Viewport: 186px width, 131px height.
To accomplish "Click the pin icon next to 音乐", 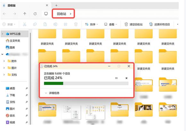I will [27, 116].
